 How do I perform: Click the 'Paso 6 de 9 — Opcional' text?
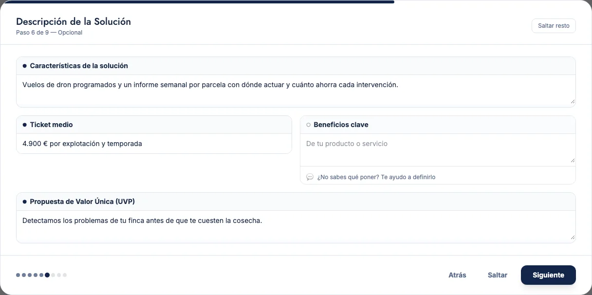click(49, 33)
